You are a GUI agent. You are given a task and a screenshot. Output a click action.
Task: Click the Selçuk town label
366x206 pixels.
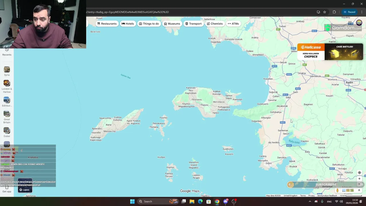pyautogui.click(x=283, y=62)
